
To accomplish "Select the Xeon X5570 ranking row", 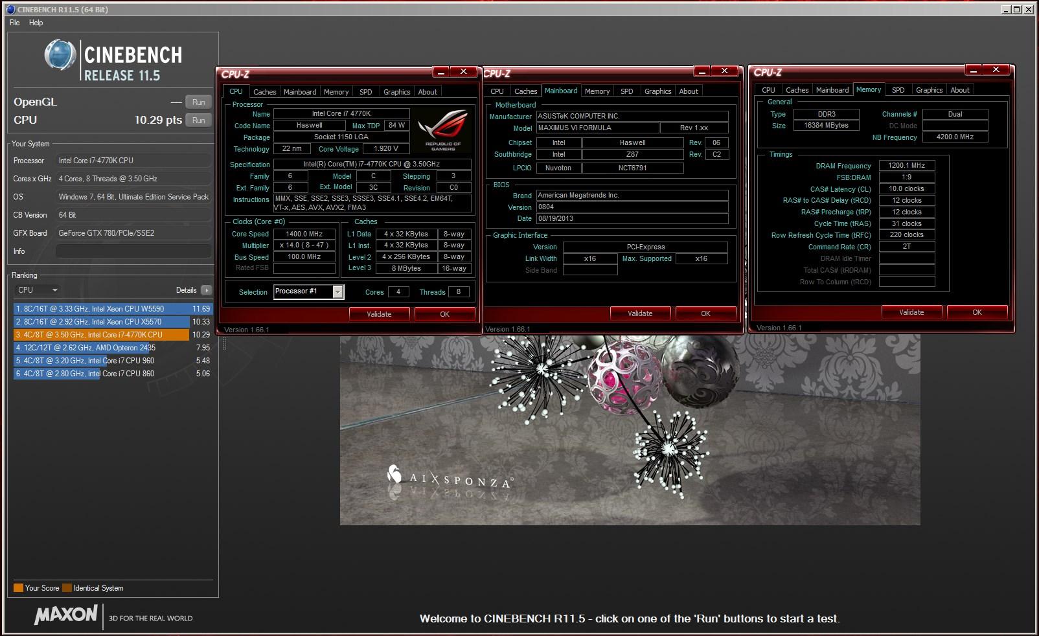I will coord(113,322).
